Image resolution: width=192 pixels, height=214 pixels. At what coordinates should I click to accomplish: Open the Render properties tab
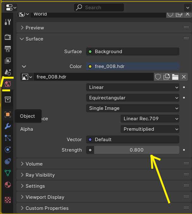[8, 37]
